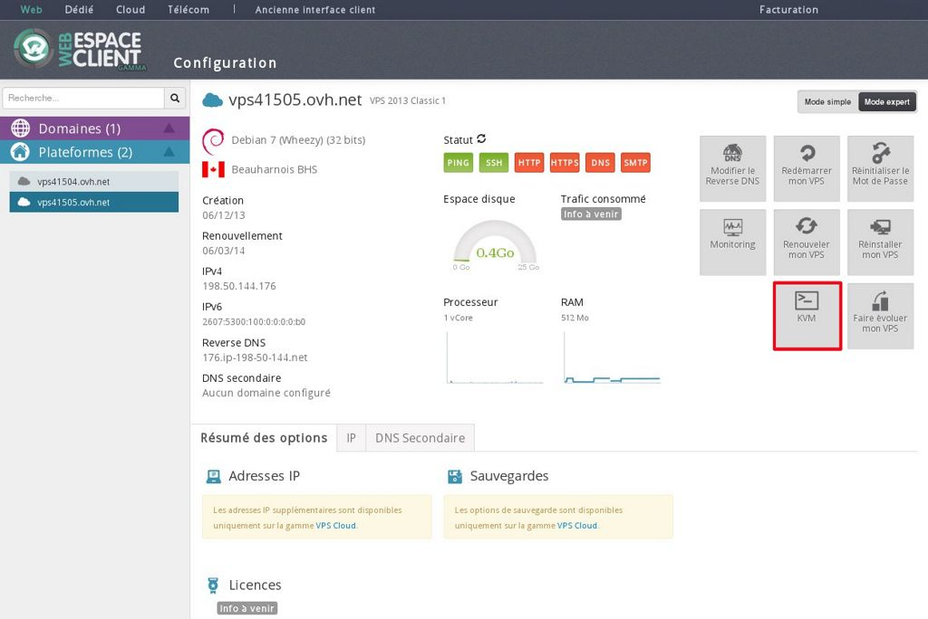Follow the VPS Cloud link under Sauvegardes
The image size is (928, 619).
[576, 525]
